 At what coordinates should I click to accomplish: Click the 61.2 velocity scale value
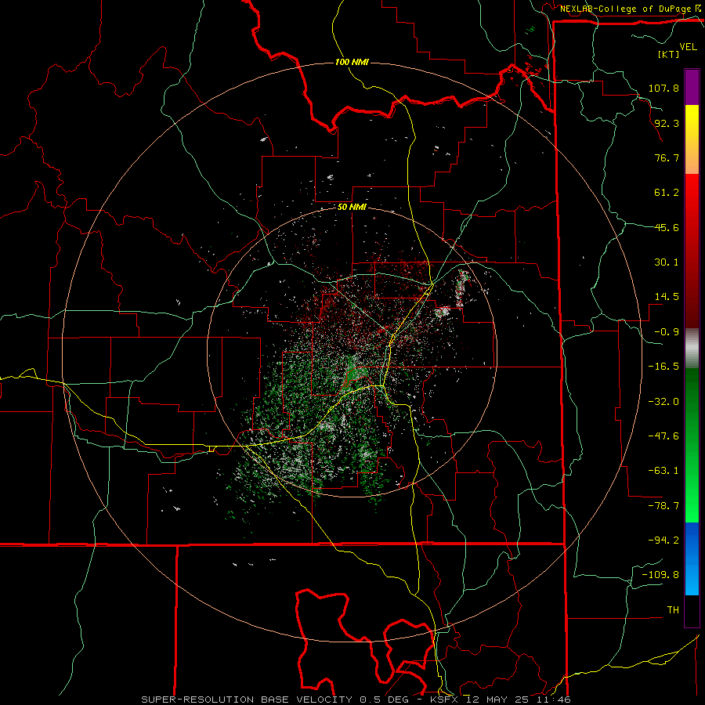[x=667, y=193]
